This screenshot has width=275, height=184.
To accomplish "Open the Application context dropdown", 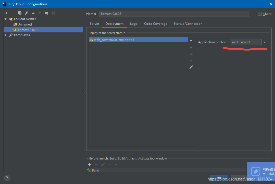I will [x=265, y=42].
